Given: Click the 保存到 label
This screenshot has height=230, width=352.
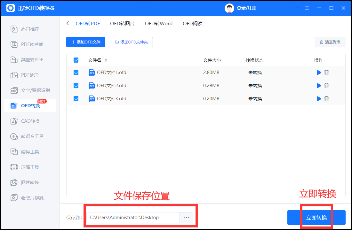Looking at the screenshot, I should point(74,218).
